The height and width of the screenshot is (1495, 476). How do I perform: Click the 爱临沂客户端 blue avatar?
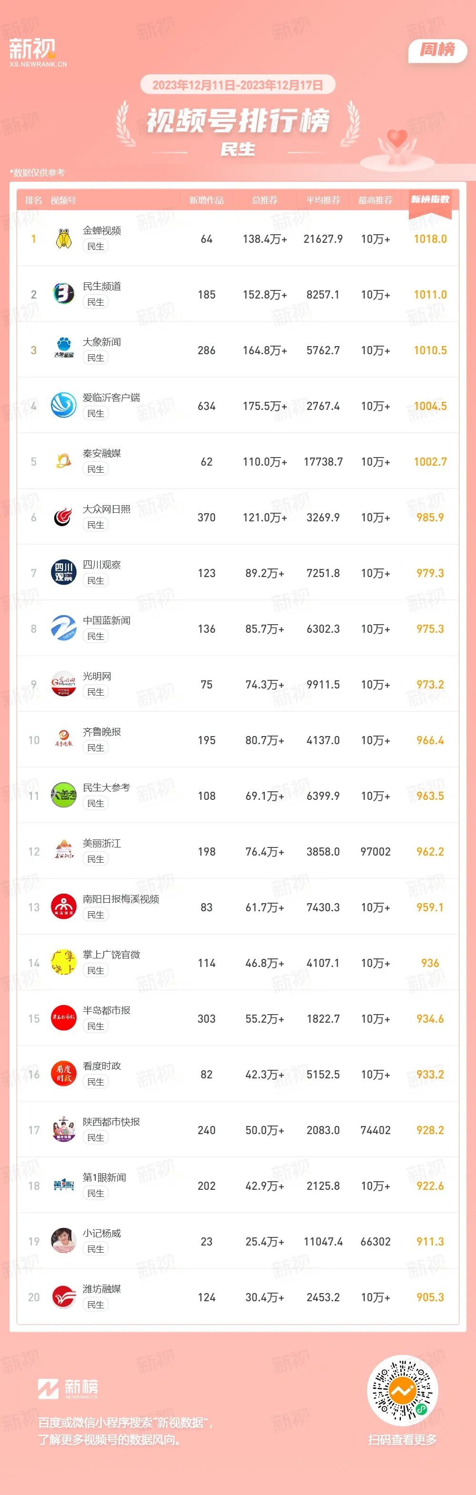point(64,406)
